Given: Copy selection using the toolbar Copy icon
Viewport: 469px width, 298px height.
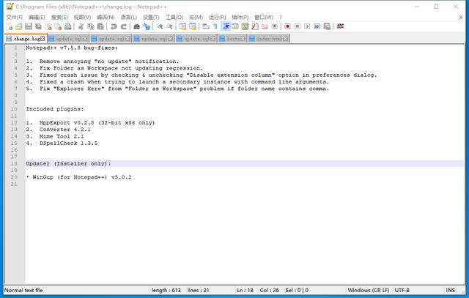Looking at the screenshot, I should (x=91, y=26).
